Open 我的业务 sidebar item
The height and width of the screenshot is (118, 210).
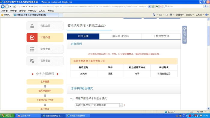(45, 26)
